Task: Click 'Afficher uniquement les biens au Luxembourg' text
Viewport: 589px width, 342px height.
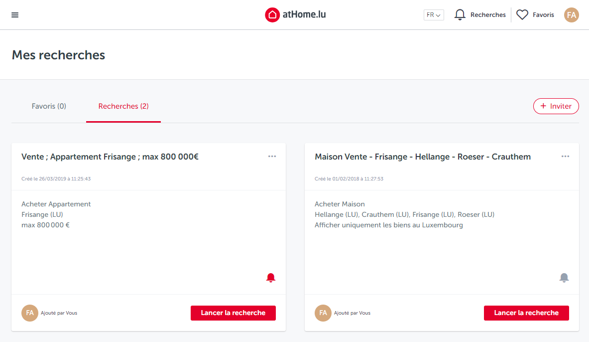Action: (x=389, y=225)
